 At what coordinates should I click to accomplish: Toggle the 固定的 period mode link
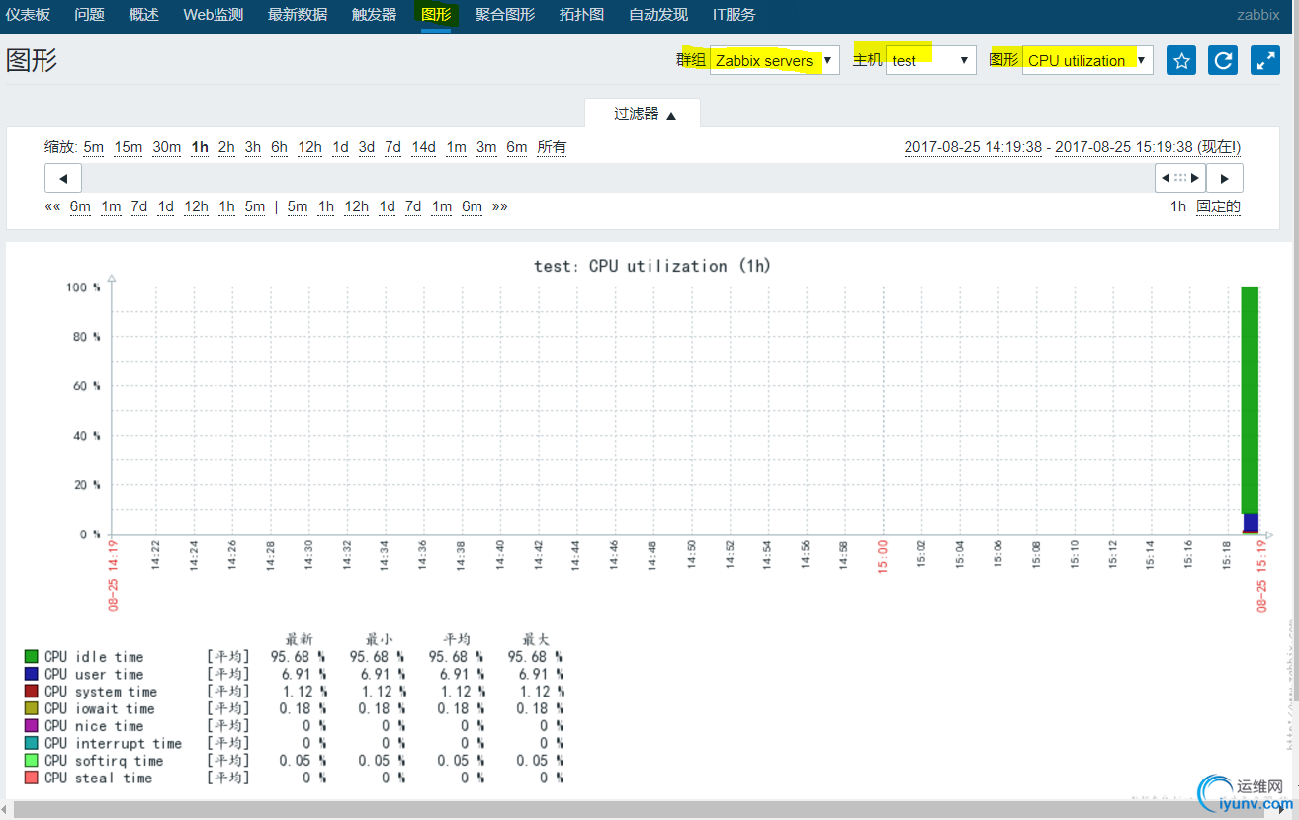(1218, 206)
